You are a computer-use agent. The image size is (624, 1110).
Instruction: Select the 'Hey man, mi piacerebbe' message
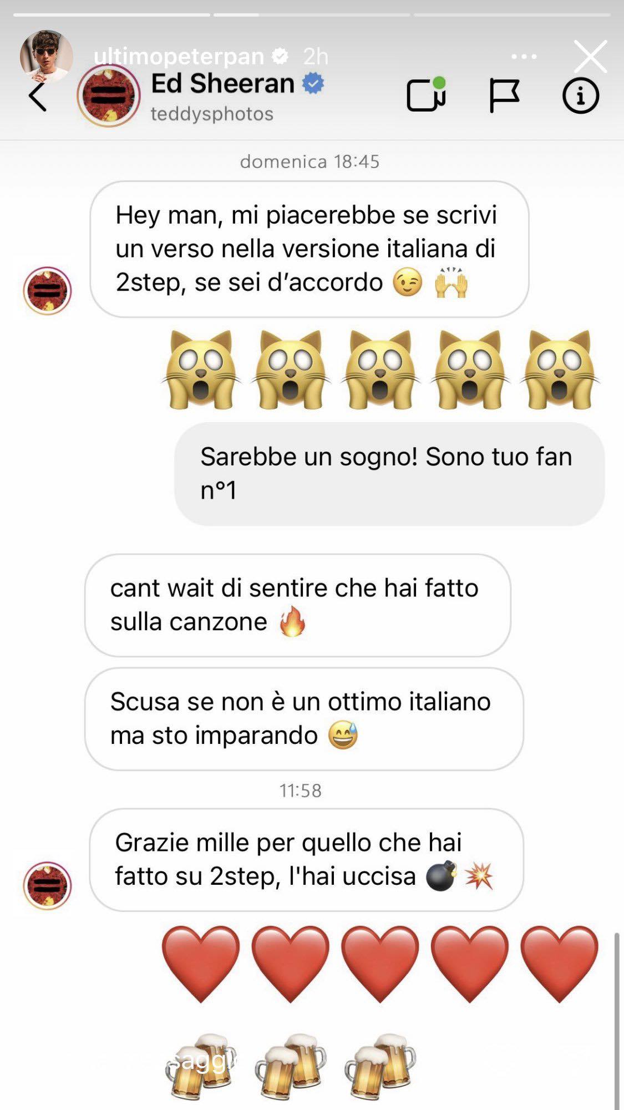[310, 249]
